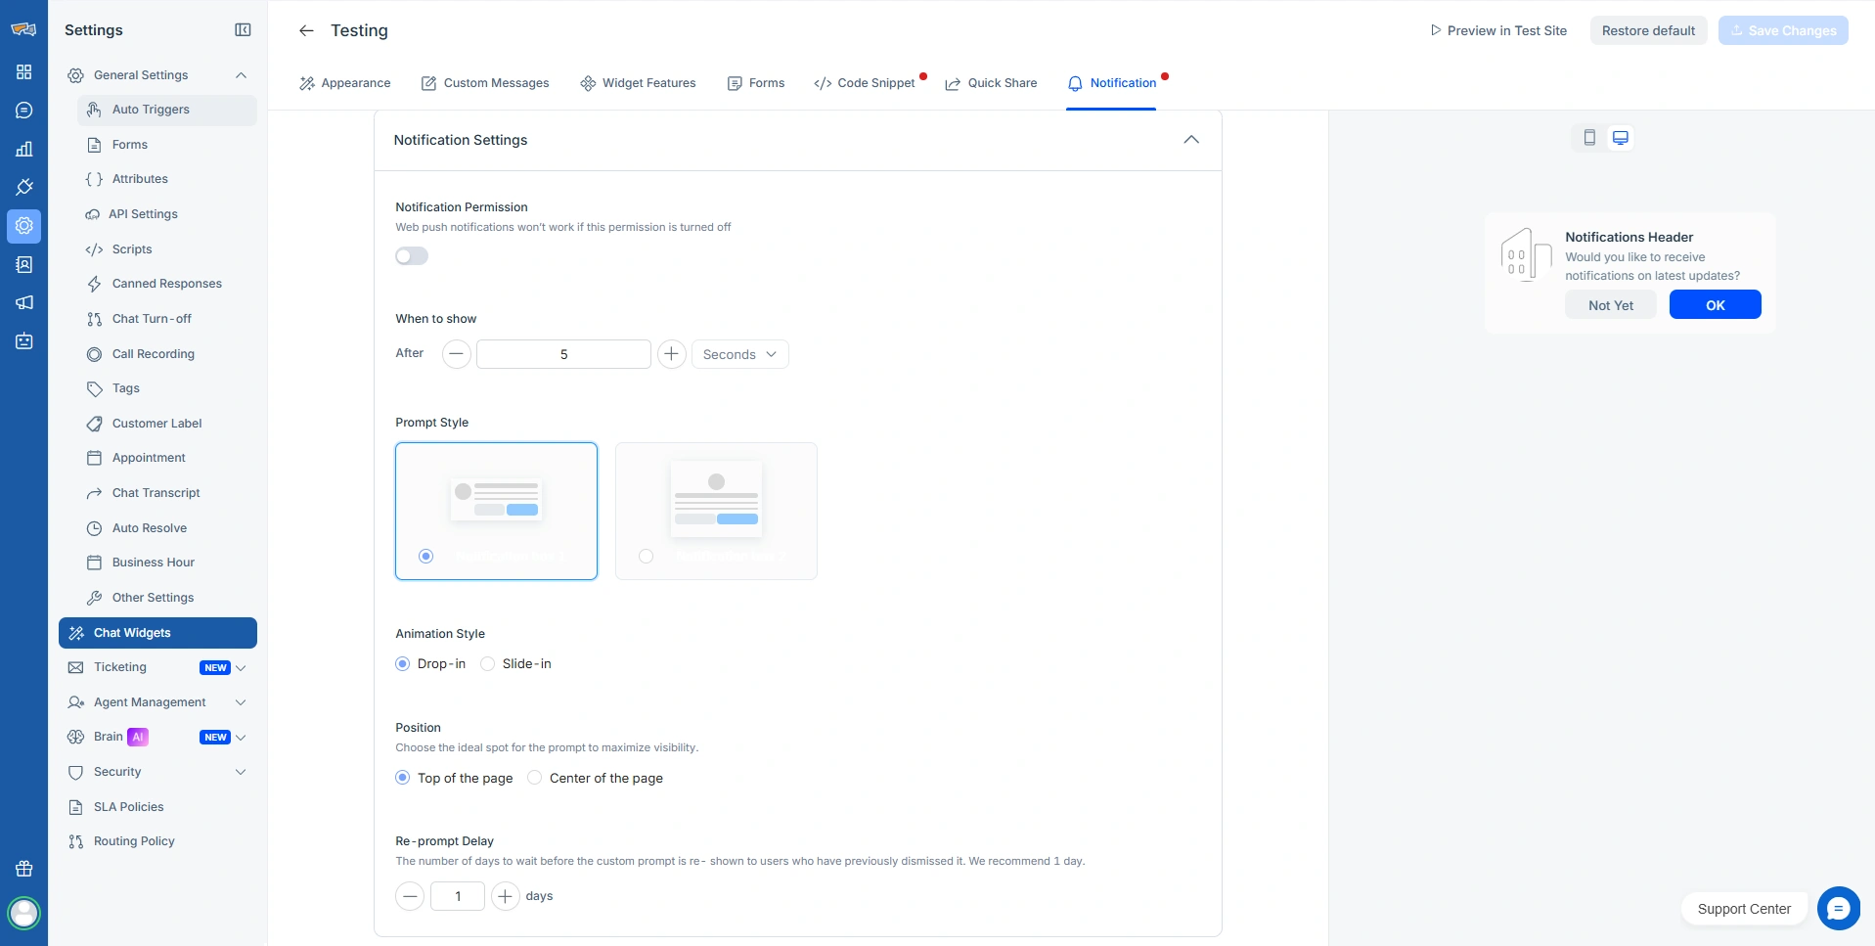The width and height of the screenshot is (1875, 946).
Task: Switch to the Widget Features tab
Action: click(x=638, y=83)
